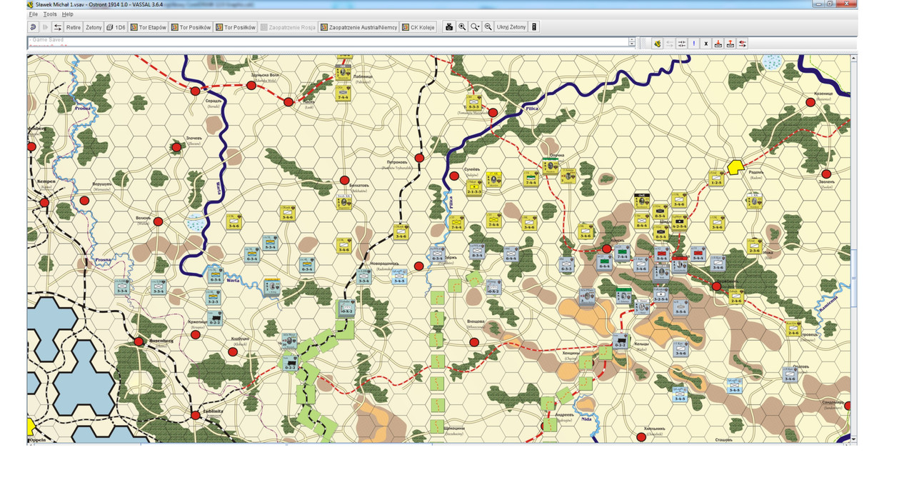Open the File menu
914x495 pixels.
click(x=33, y=14)
